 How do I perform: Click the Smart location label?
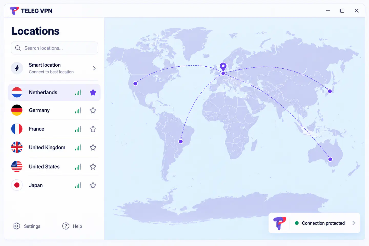pos(45,65)
